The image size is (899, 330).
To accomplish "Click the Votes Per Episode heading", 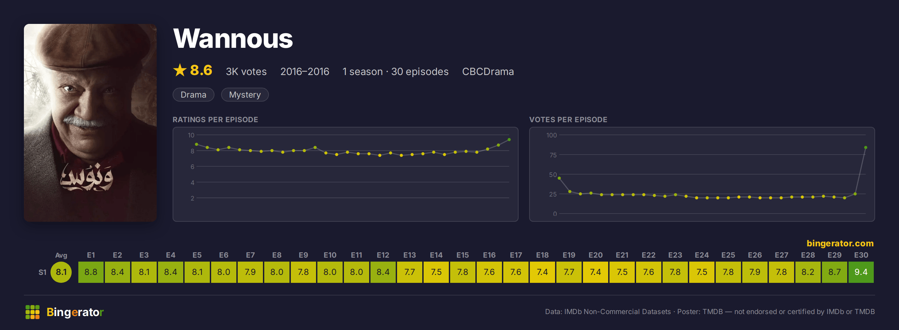I will 568,120.
